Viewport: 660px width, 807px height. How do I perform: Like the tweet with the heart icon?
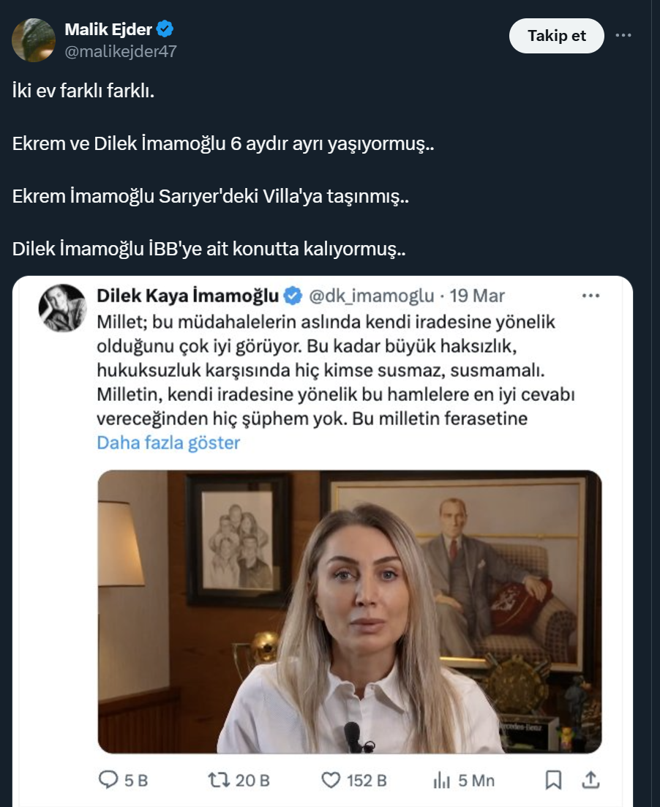tap(332, 780)
